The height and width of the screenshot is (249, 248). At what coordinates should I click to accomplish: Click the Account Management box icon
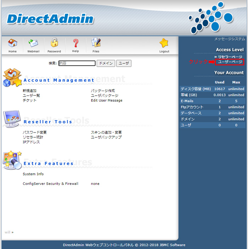click(12, 78)
